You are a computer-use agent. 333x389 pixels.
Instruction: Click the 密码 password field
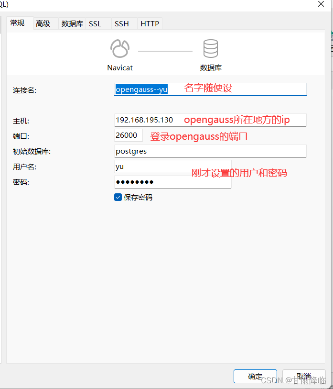[x=172, y=182]
